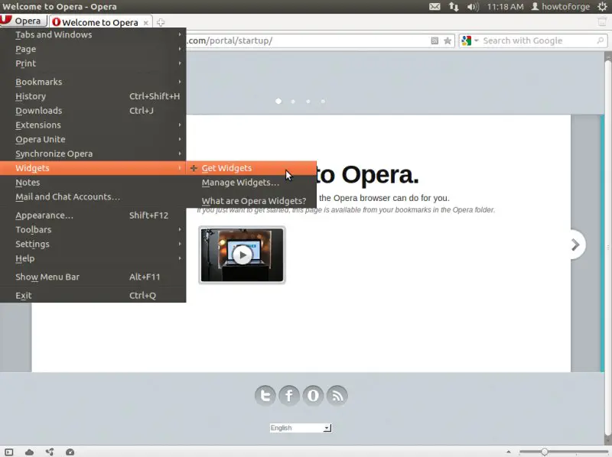Click the round Opera icon in the footer

pyautogui.click(x=313, y=396)
